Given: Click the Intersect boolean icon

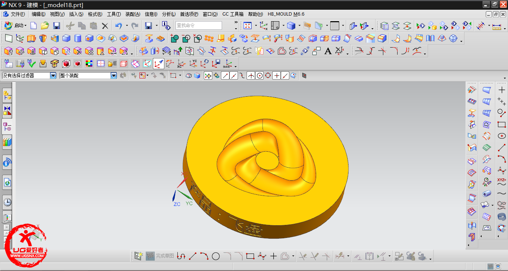Looking at the screenshot, I should point(197,38).
